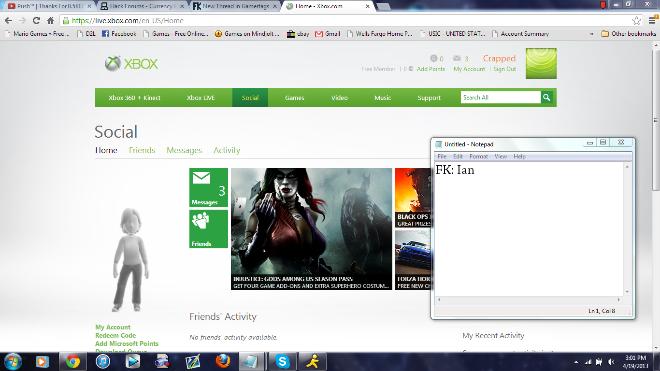Screen dimensions: 660x371
Task: Click the network signal icon in system tray
Action: coord(588,362)
